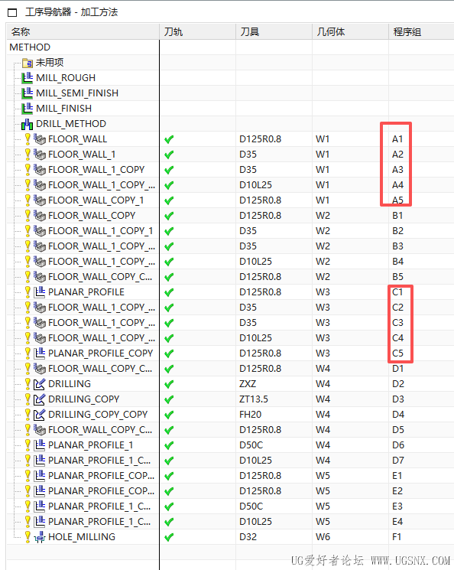This screenshot has height=570, width=454.
Task: Click the FLOOR_WALL operation icon in row A1
Action: coord(40,139)
